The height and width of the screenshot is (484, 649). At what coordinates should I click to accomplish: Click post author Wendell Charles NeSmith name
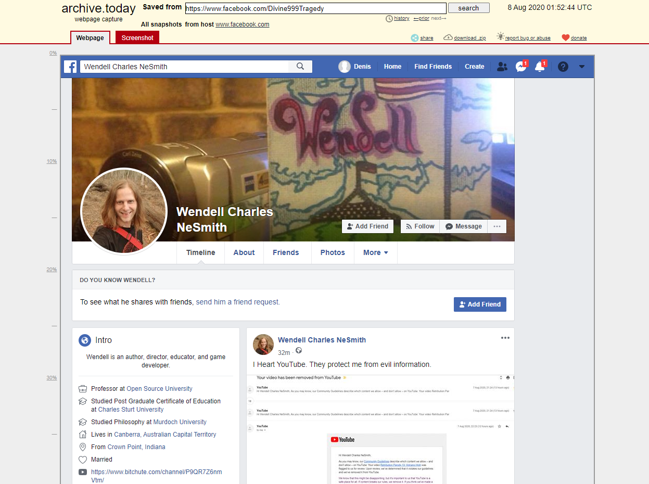[x=322, y=340]
